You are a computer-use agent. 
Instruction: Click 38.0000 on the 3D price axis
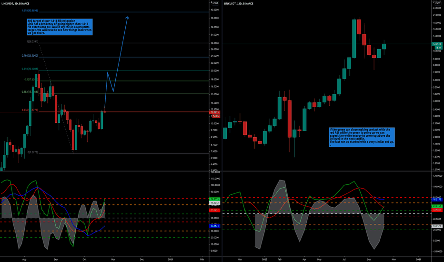click(215, 18)
